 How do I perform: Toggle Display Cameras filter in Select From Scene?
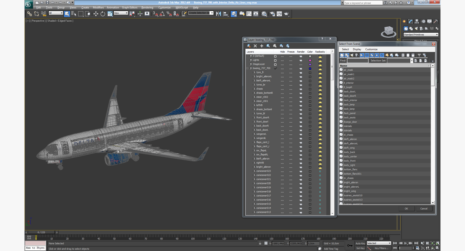tap(357, 55)
